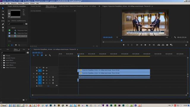
Task: Expand the Lumetri Presets folder
Action: click(x=1, y=58)
